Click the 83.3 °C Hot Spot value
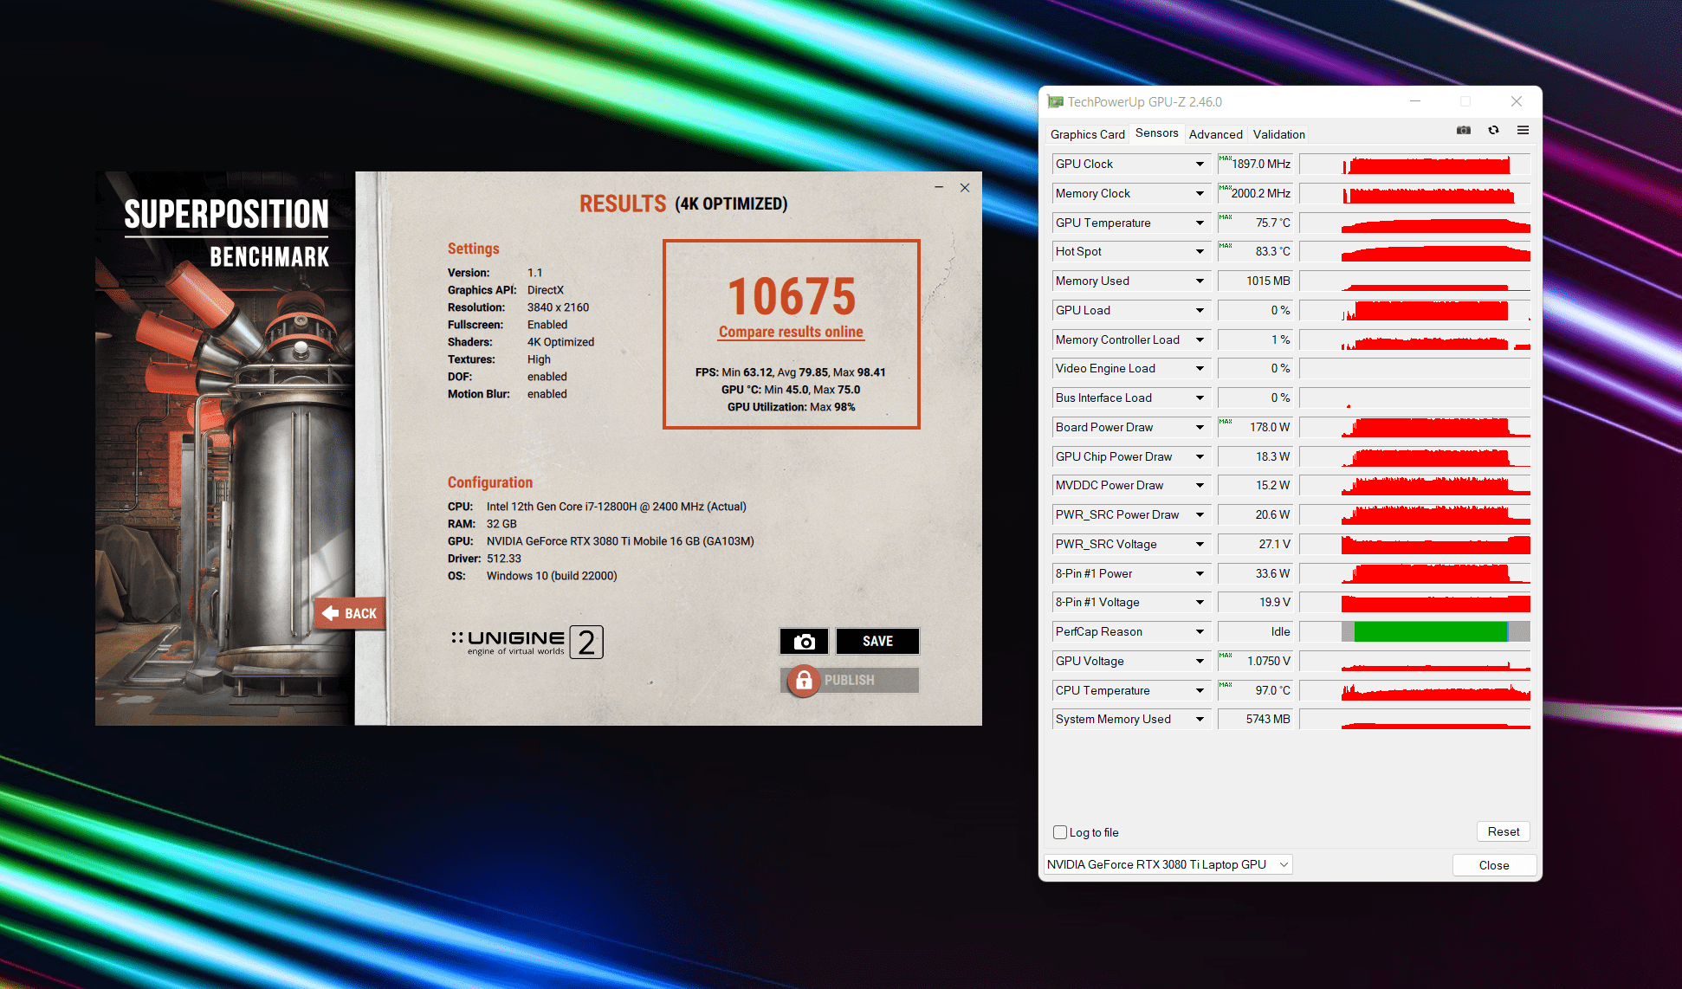 click(1255, 251)
